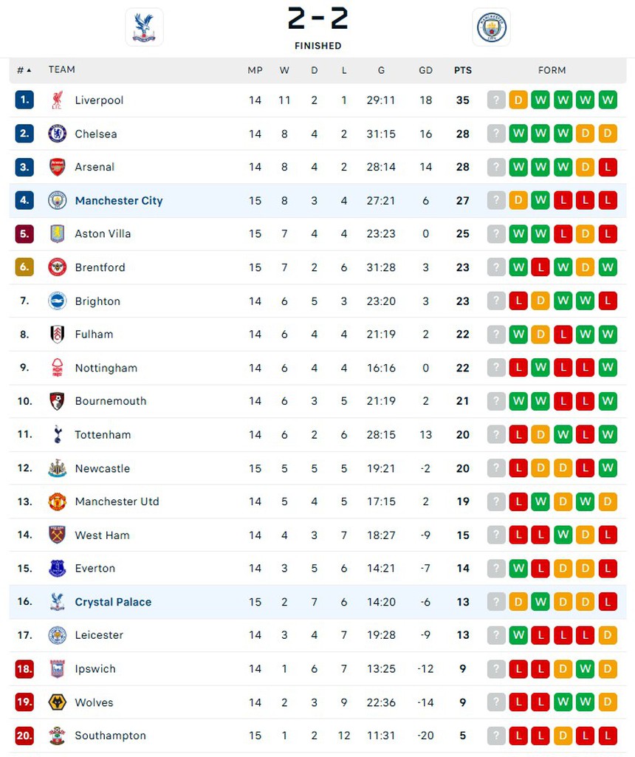Click Arsenal's cannon crest
The image size is (635, 757).
pyautogui.click(x=58, y=167)
